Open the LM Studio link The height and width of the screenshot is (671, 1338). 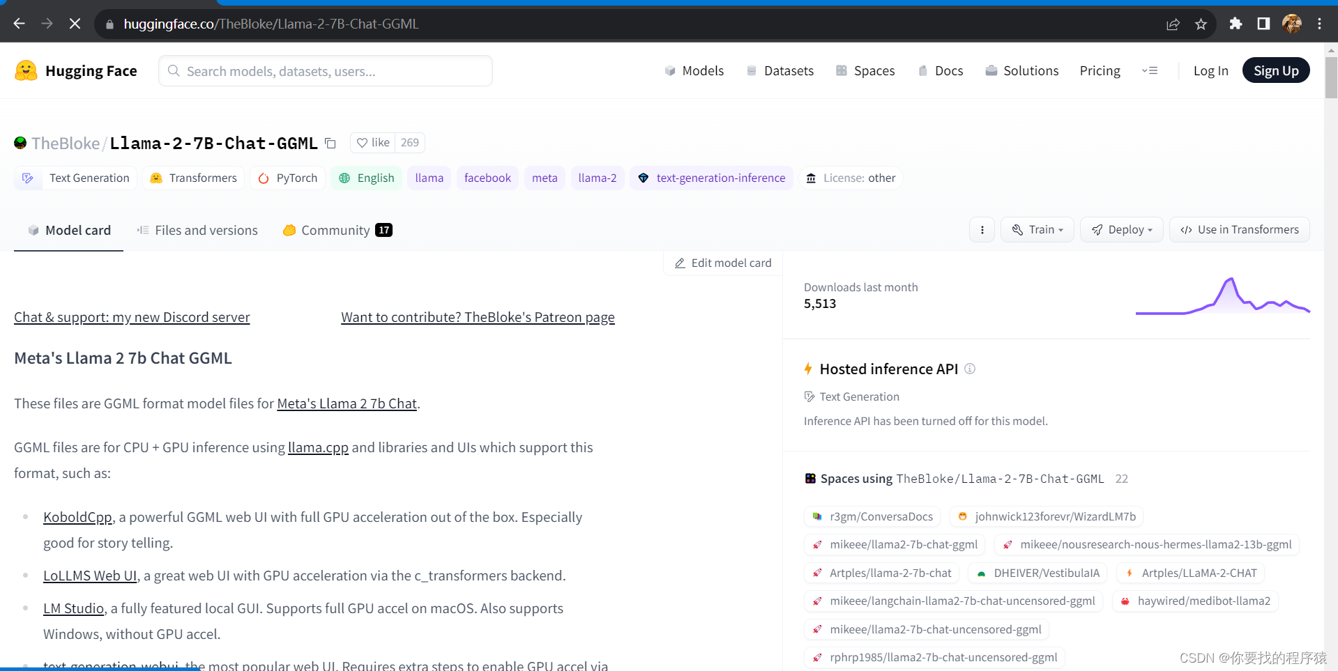(x=73, y=609)
